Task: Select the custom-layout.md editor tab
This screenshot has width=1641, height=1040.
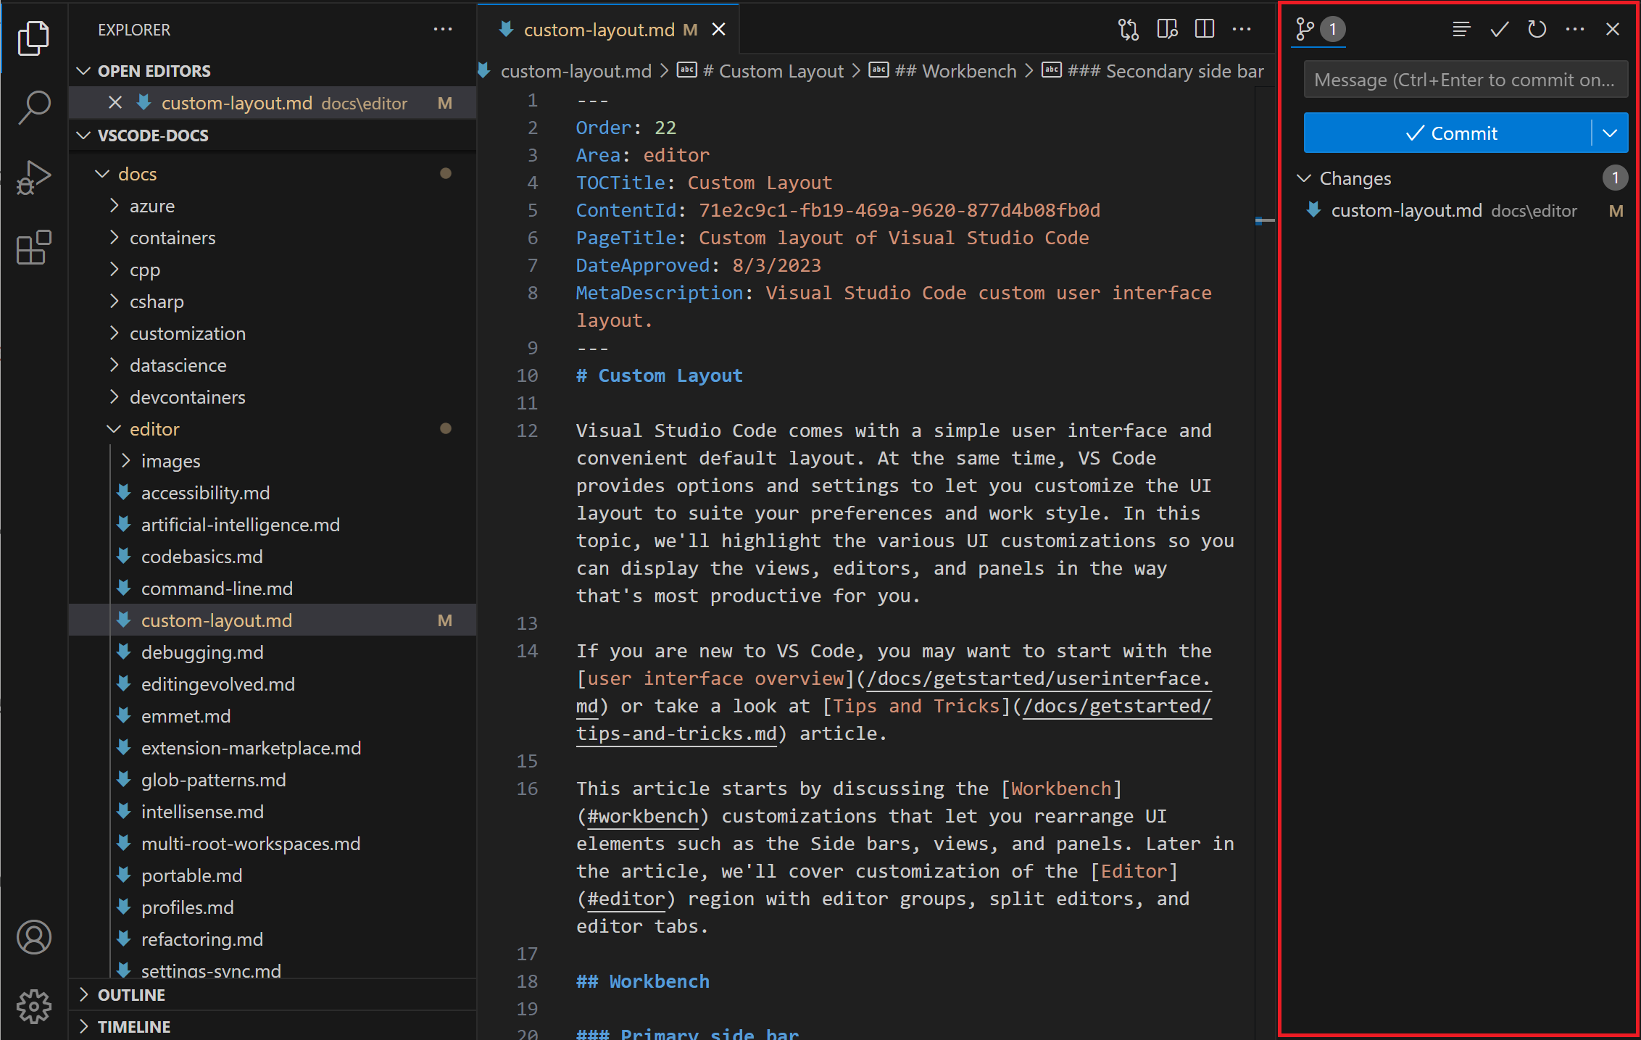Action: (602, 29)
